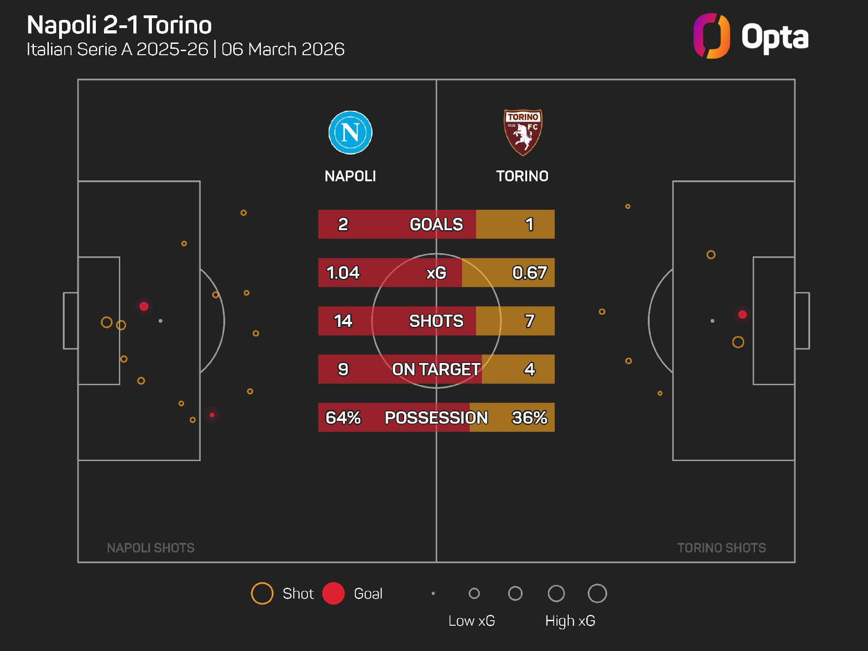
Task: Select Napoli's red goal marker near penalty spot
Action: 144,307
